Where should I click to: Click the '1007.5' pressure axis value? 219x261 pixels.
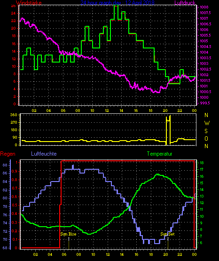205,13
